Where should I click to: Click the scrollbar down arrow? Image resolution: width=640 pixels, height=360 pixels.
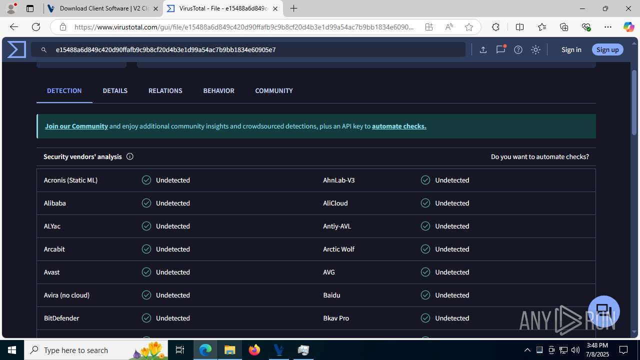click(x=634, y=332)
